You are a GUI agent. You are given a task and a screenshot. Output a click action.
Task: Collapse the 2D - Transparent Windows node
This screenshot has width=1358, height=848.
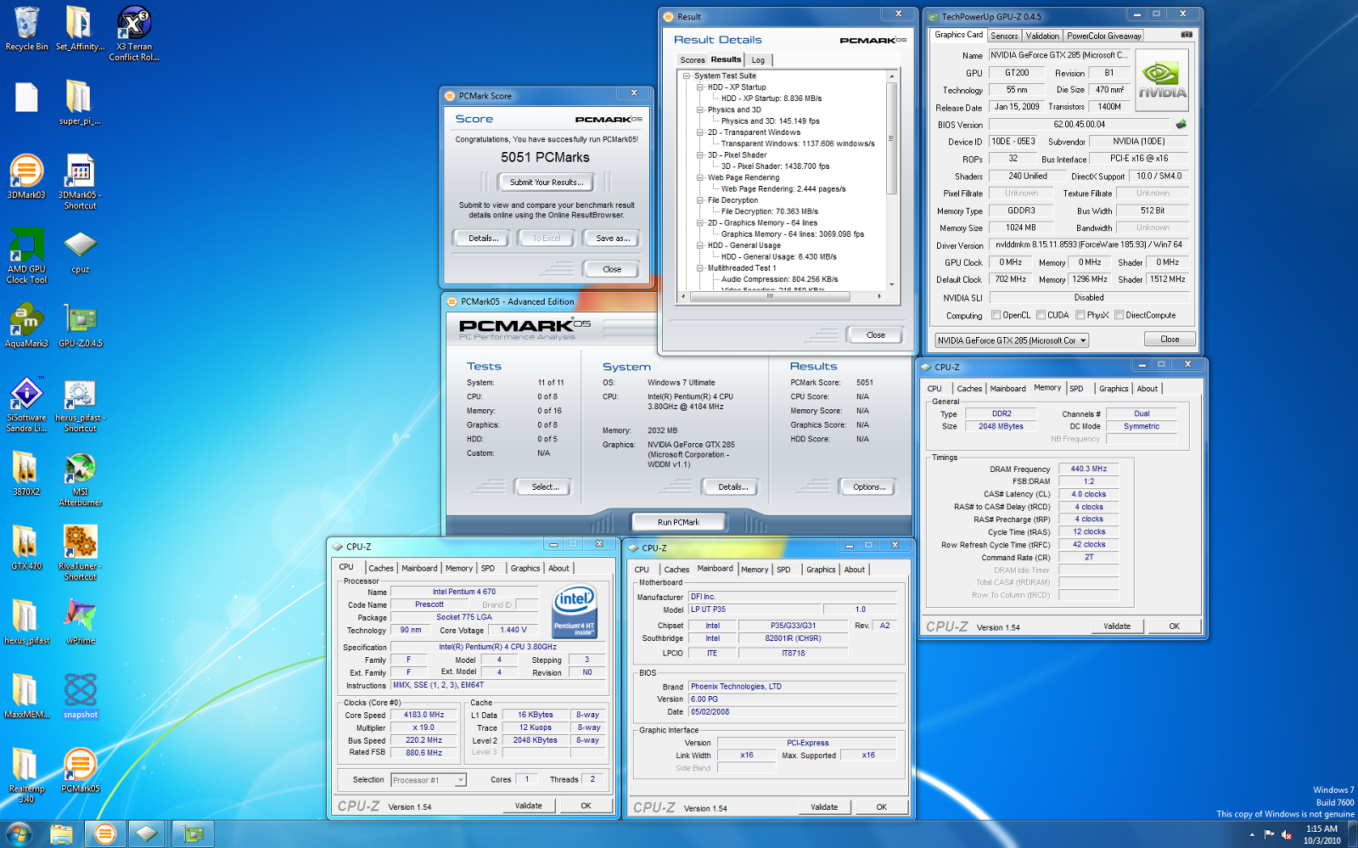pyautogui.click(x=700, y=132)
